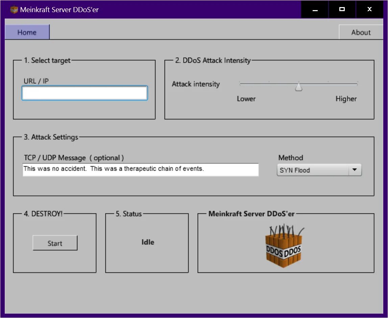The height and width of the screenshot is (318, 388).
Task: Click the Lower label under slider
Action: [246, 99]
